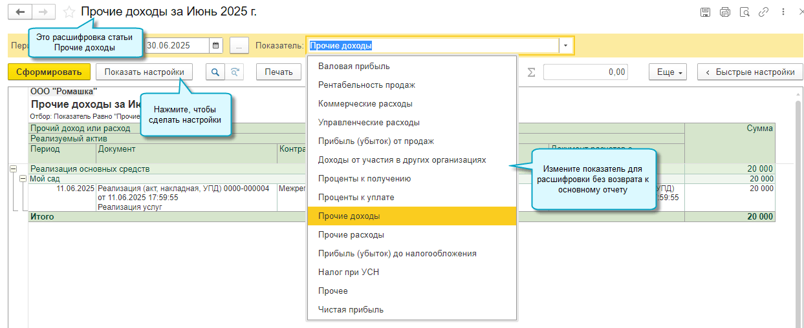Open the vertical three-dot menu
The image size is (804, 328).
783,12
